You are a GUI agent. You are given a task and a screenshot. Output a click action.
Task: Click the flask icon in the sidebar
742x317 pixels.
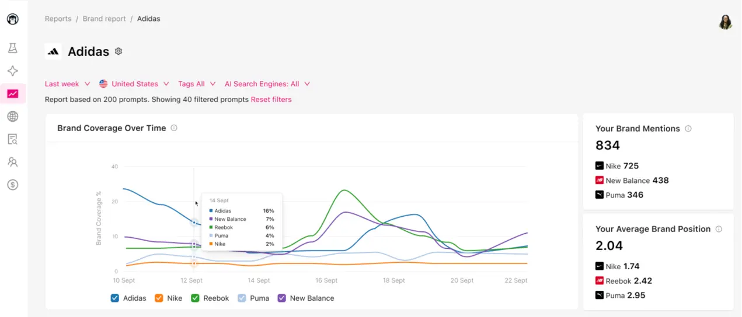(x=12, y=48)
